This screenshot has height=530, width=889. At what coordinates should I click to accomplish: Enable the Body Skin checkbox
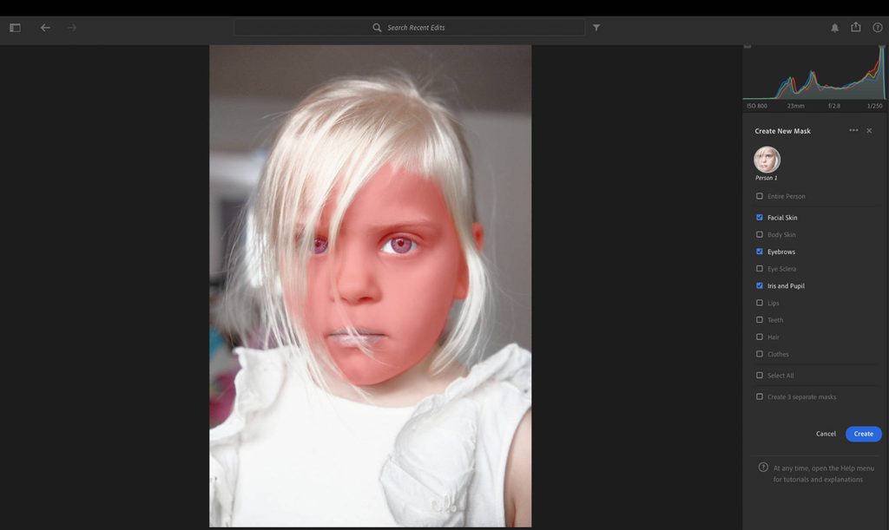point(759,234)
